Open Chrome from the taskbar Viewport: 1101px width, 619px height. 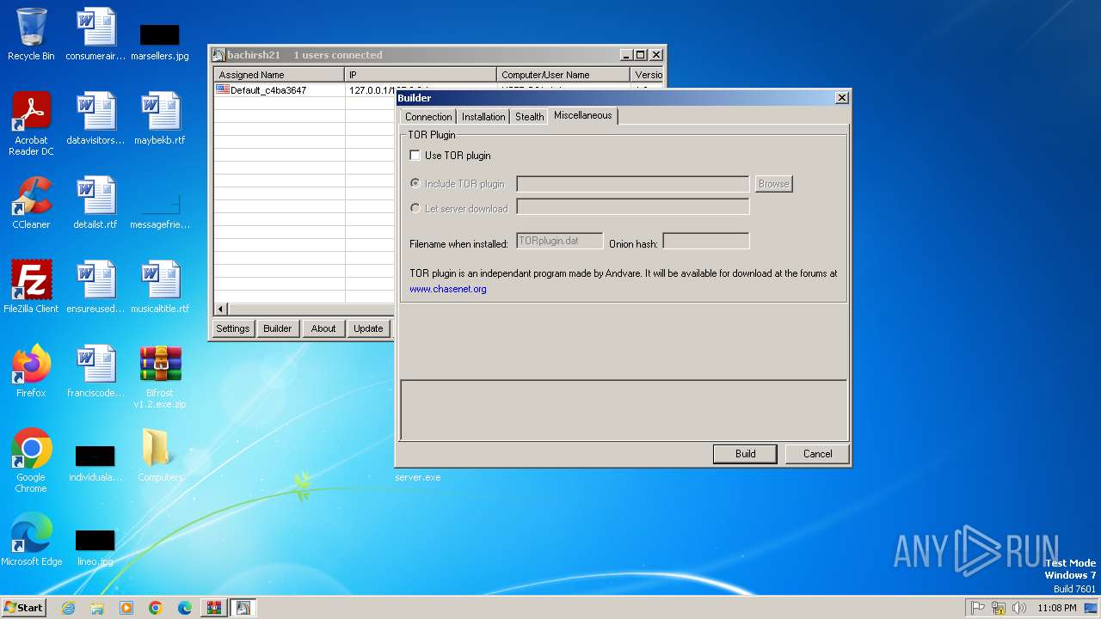pyautogui.click(x=156, y=608)
